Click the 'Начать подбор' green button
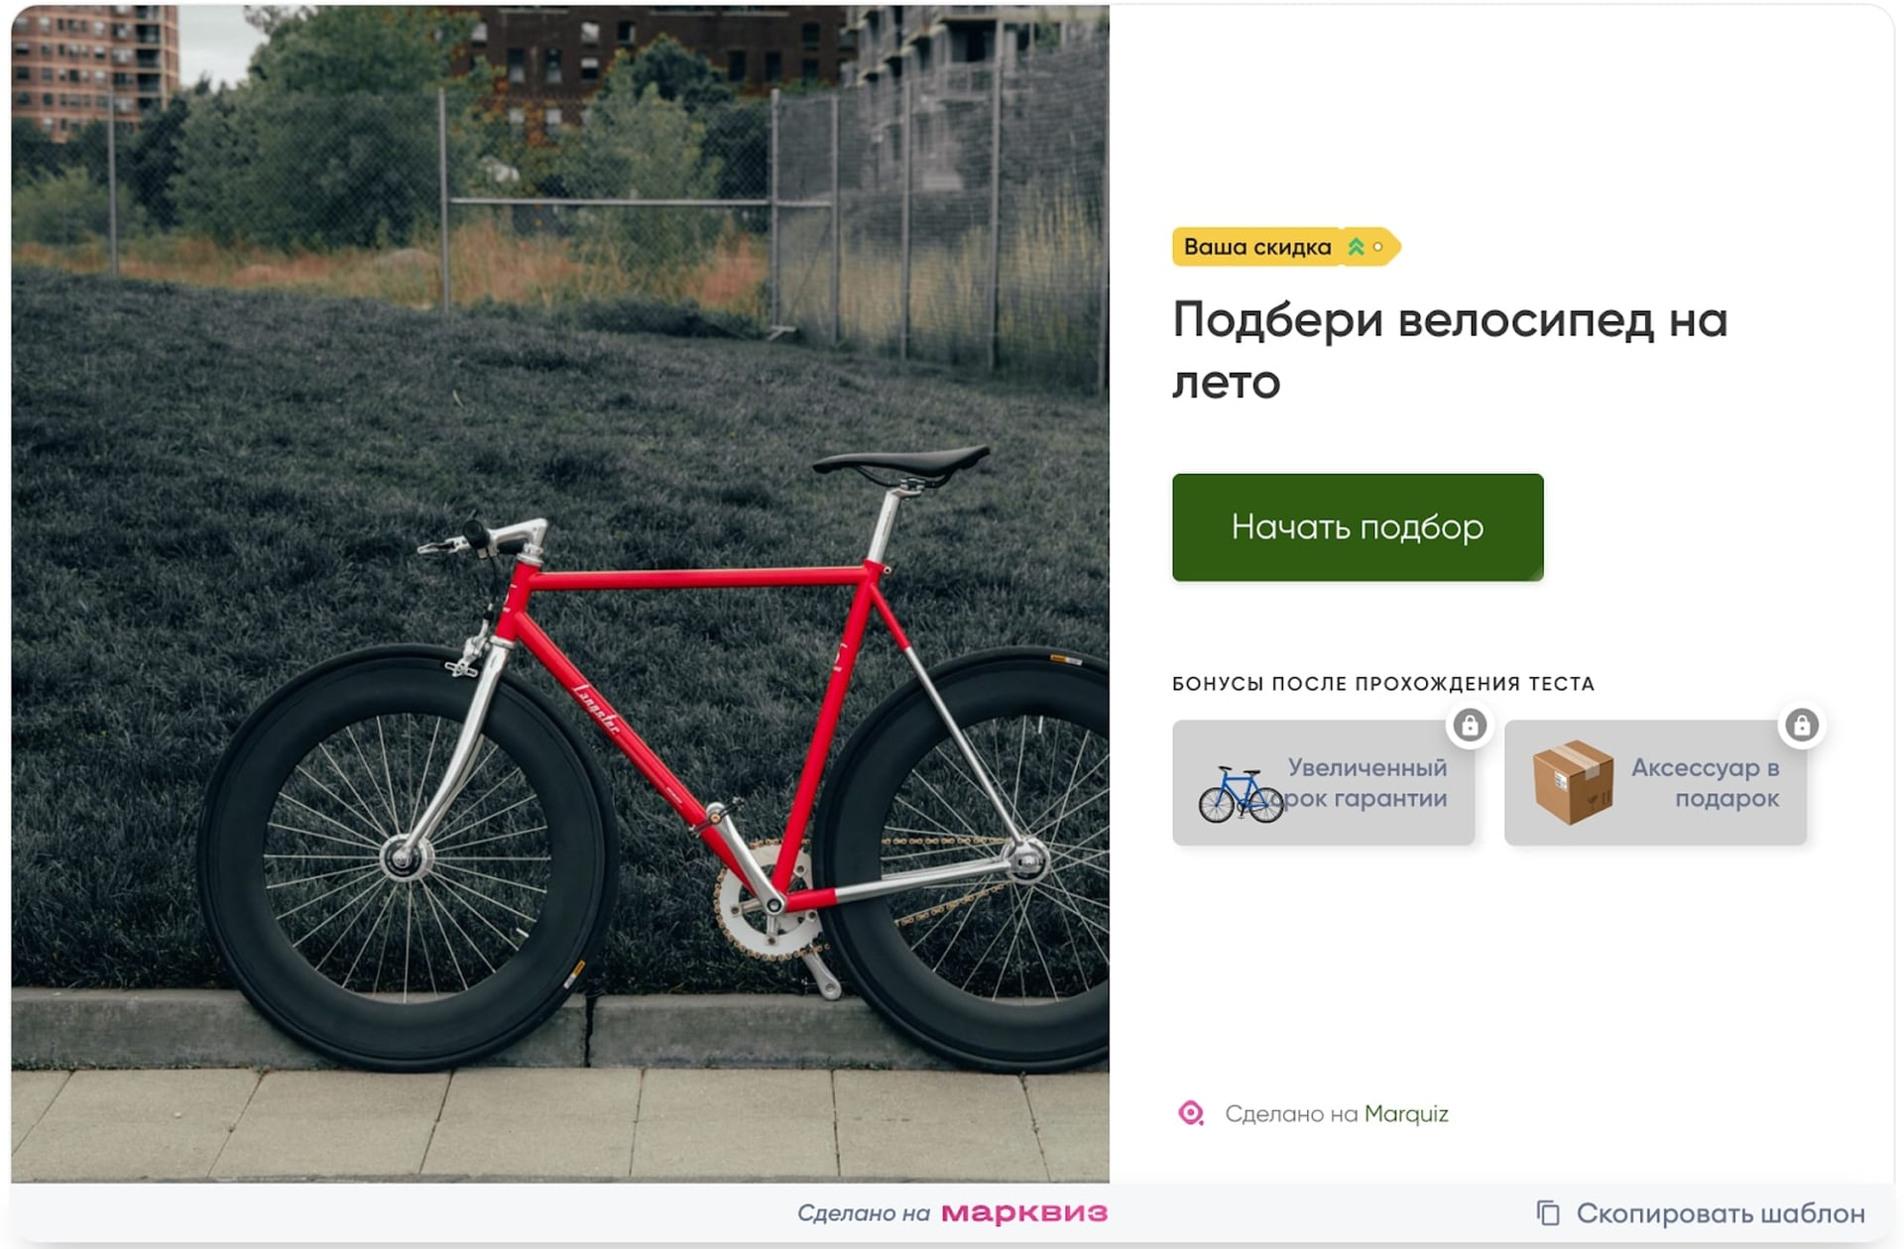This screenshot has width=1904, height=1249. click(x=1358, y=527)
